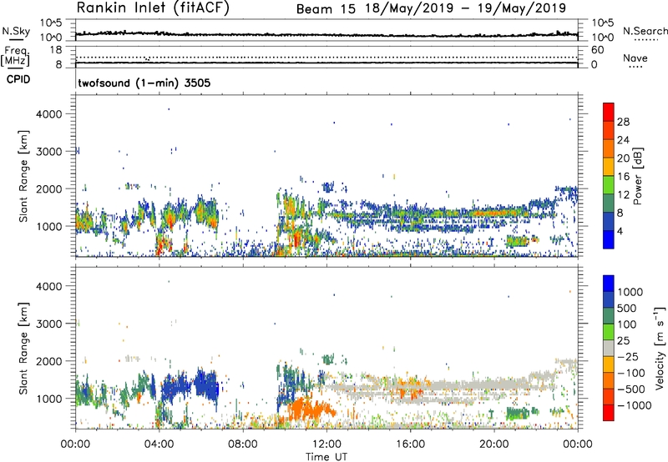The image size is (668, 462).
Task: Click the '1000' velocity scale value
Action: pos(630,292)
